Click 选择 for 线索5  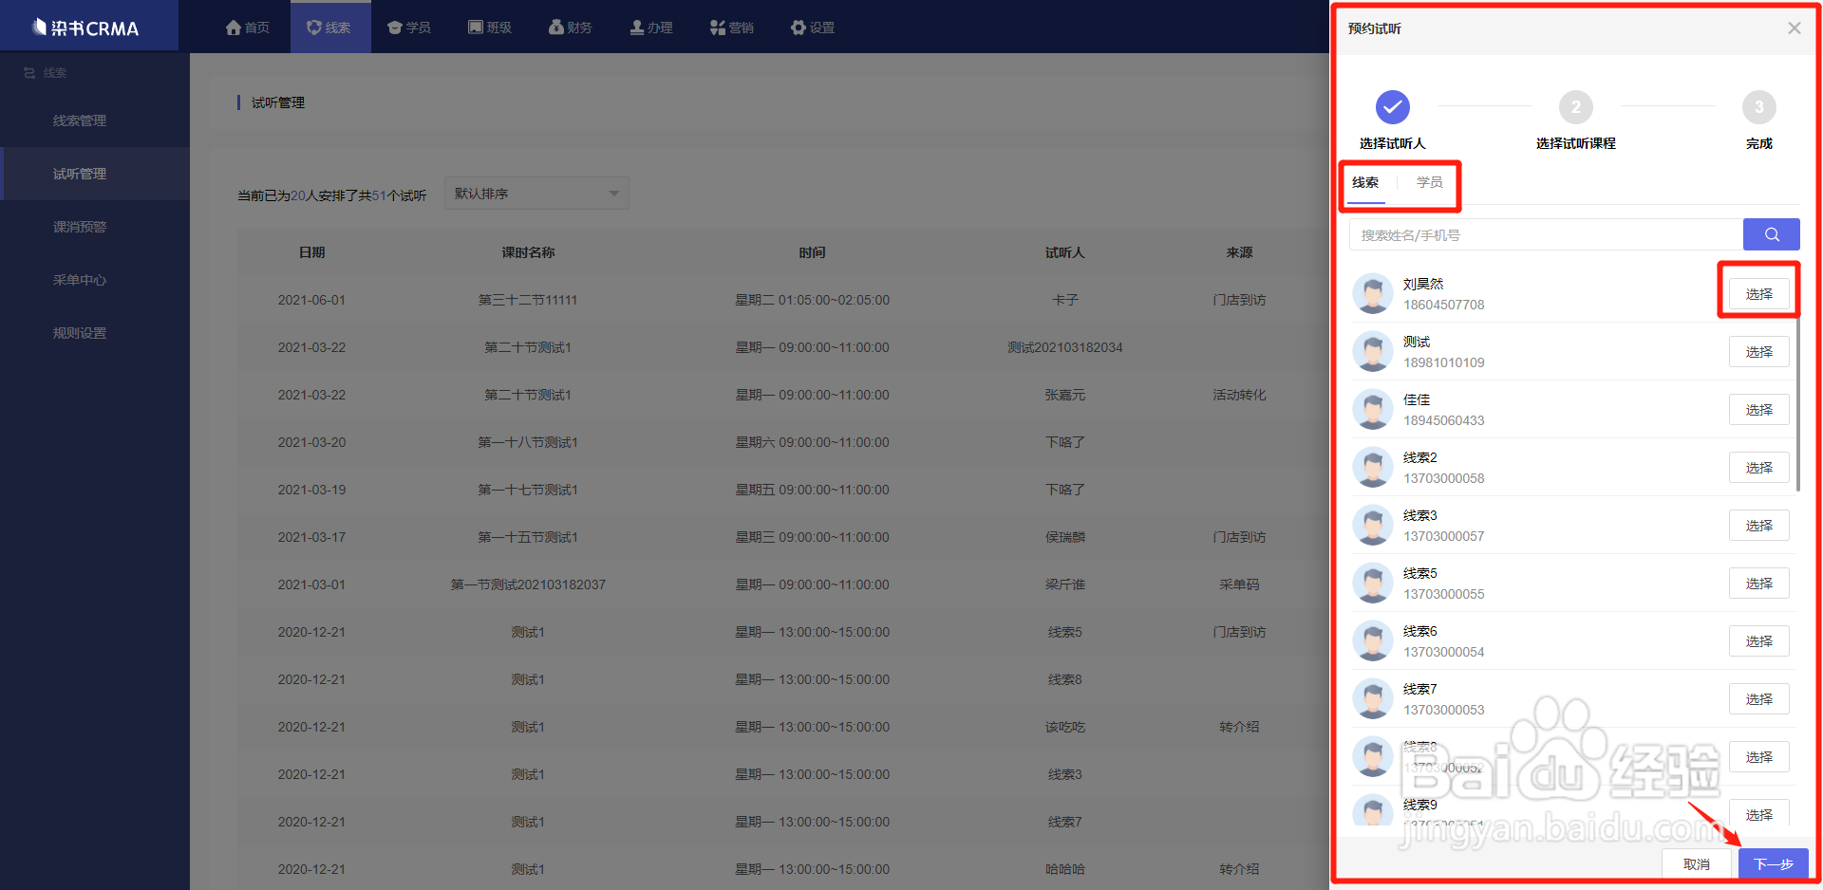coord(1759,584)
